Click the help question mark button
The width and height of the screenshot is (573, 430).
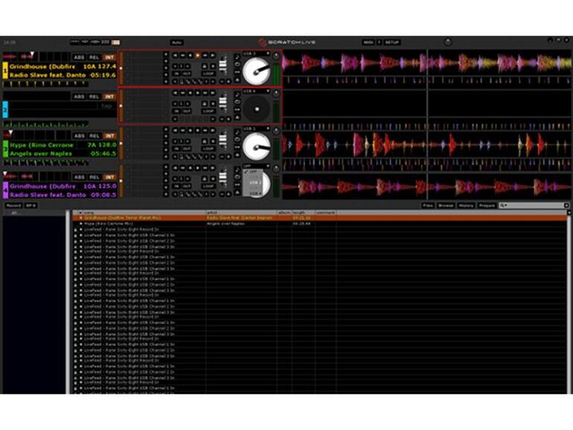coord(379,42)
